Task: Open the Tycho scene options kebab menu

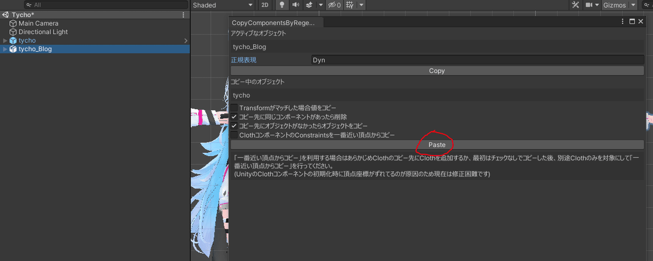Action: (183, 15)
